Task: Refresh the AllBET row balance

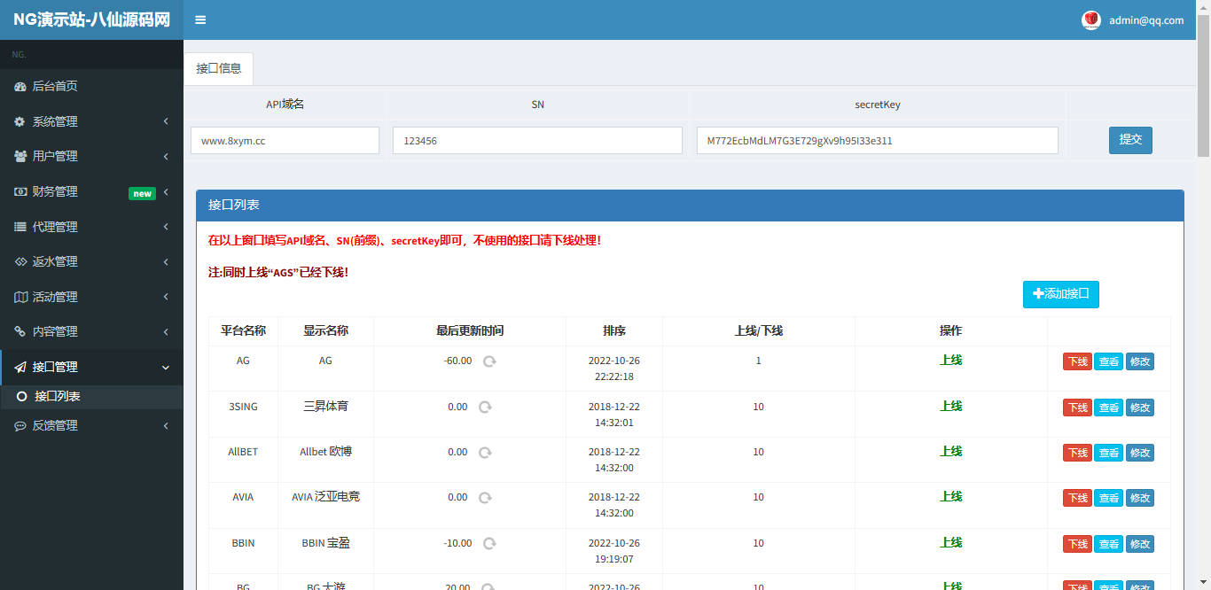Action: (485, 452)
